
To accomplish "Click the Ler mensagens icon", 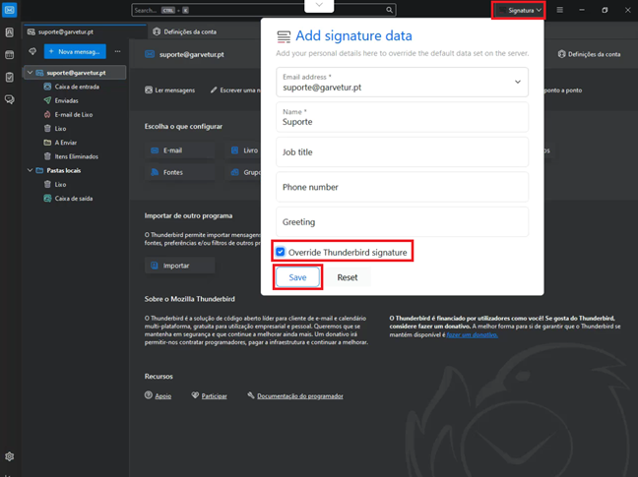I will tap(149, 89).
